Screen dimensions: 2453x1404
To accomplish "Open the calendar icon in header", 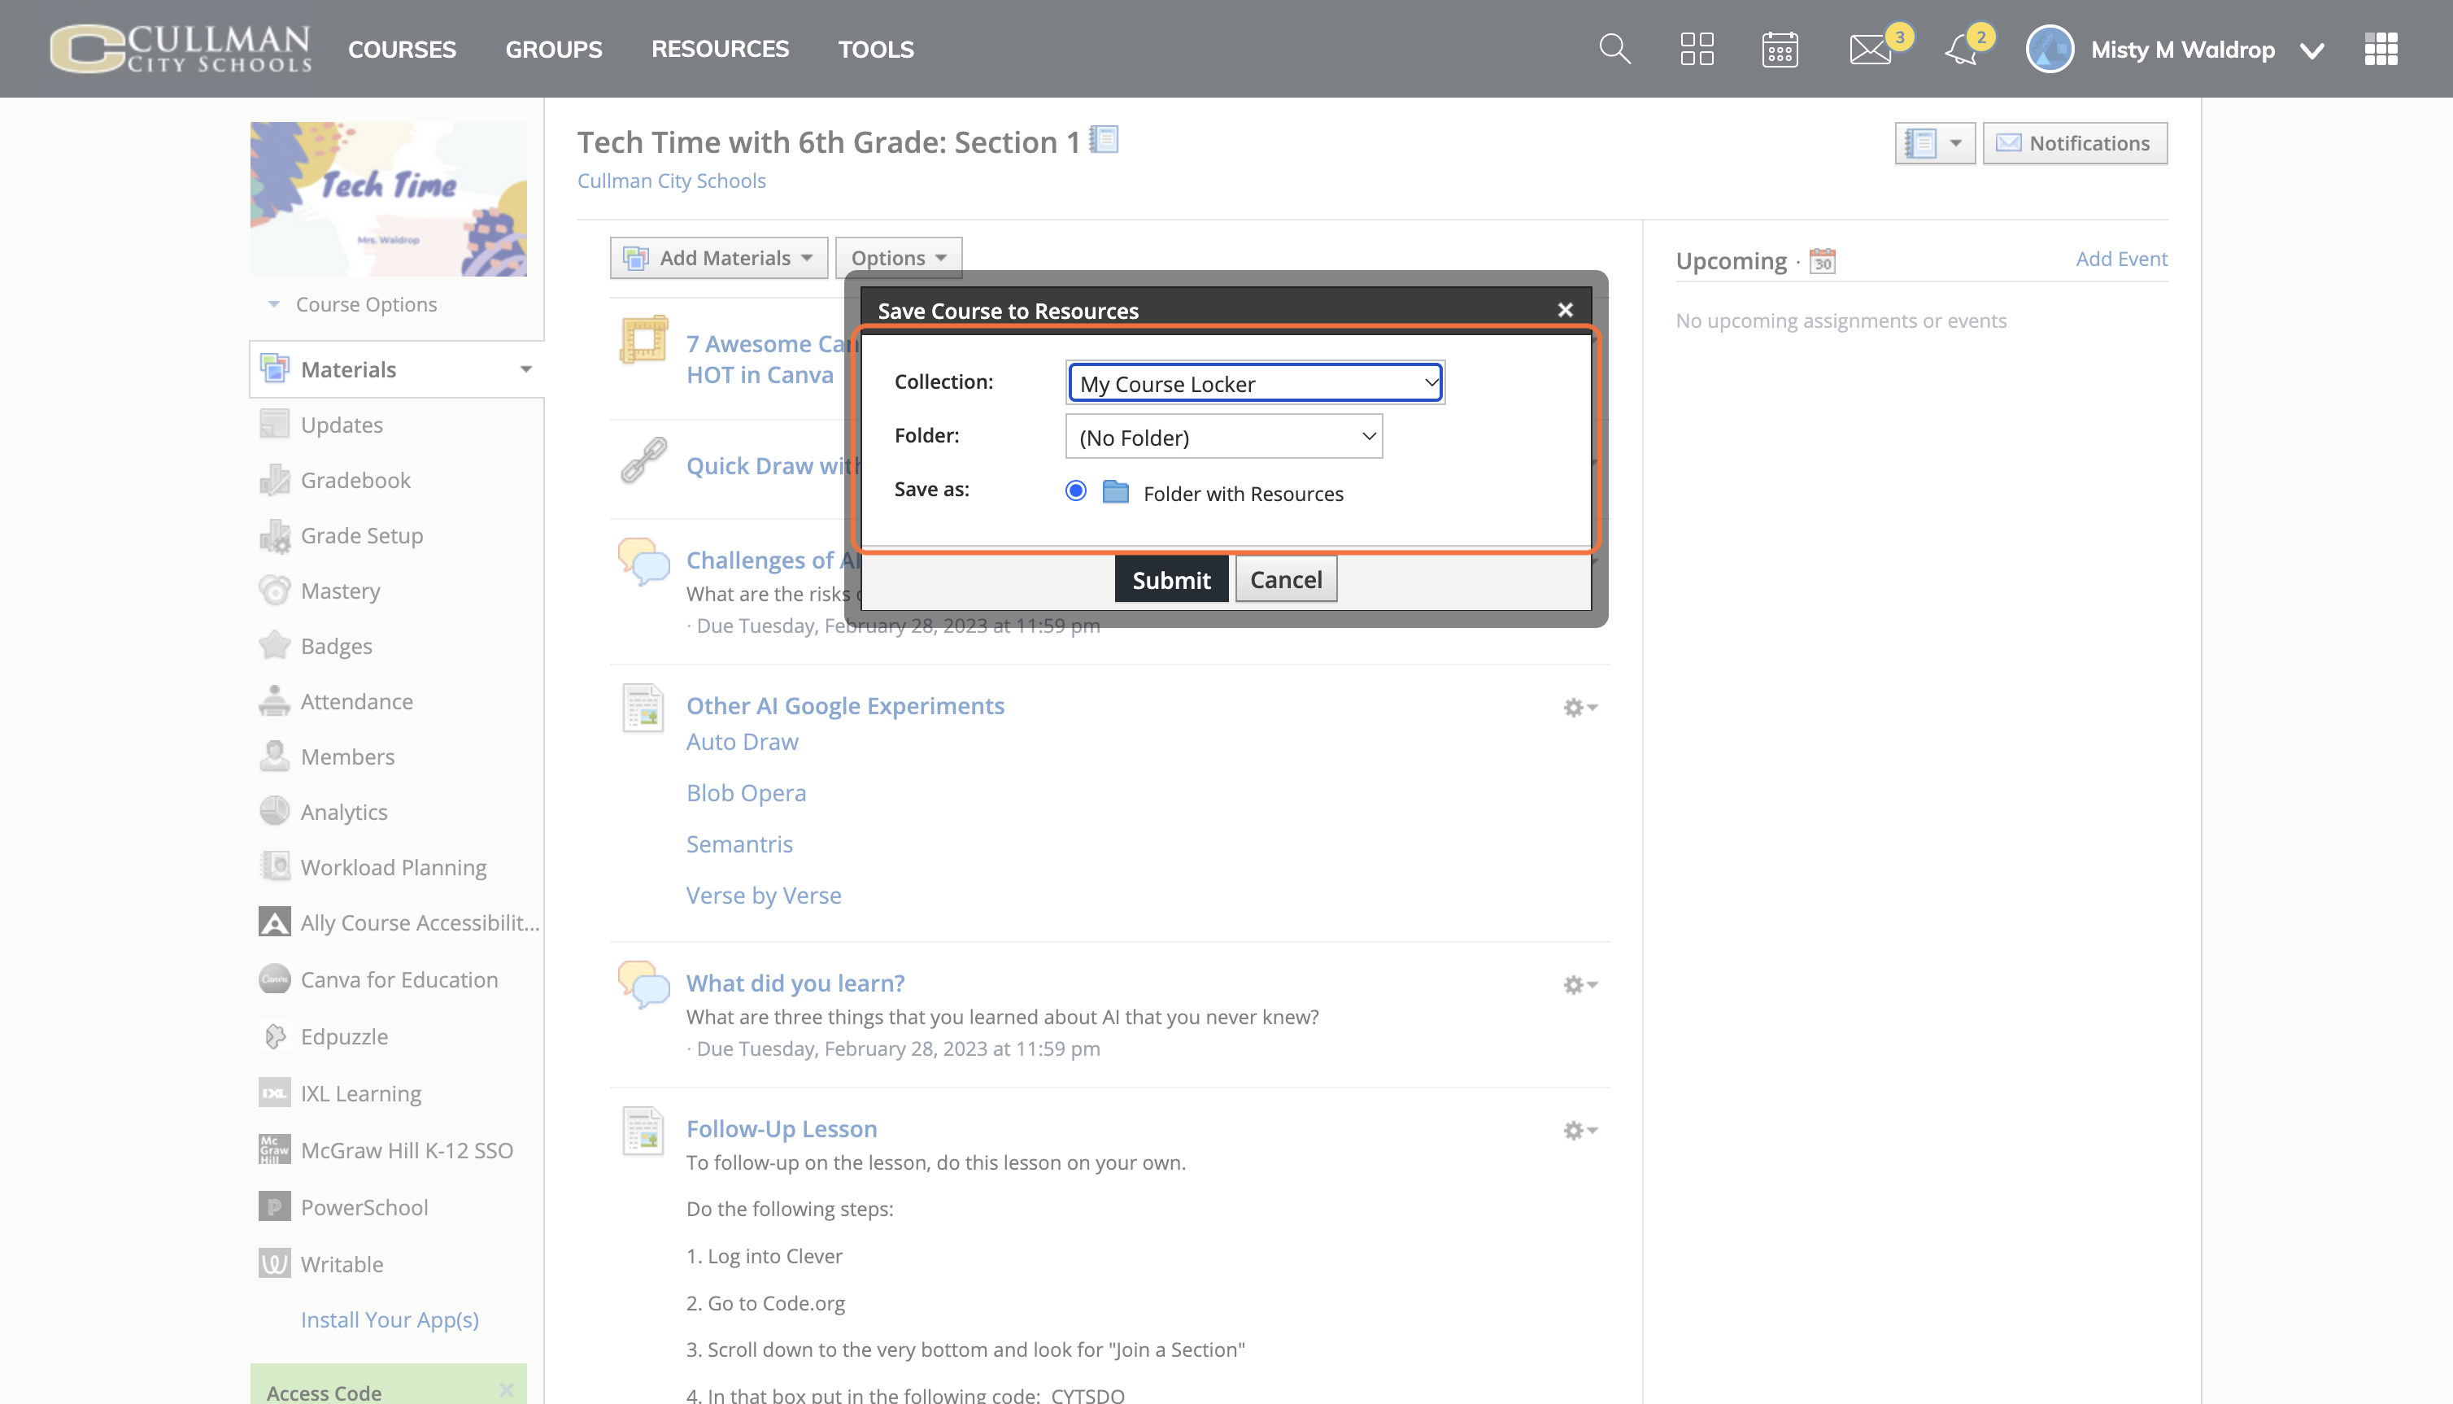I will (1780, 49).
